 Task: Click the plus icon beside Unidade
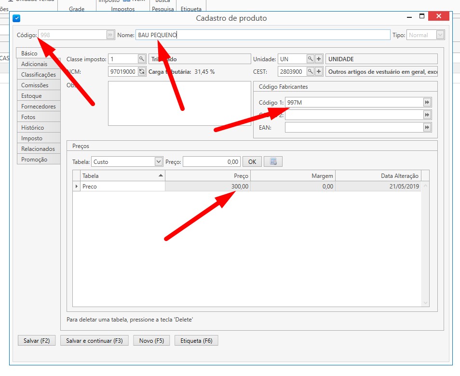319,59
